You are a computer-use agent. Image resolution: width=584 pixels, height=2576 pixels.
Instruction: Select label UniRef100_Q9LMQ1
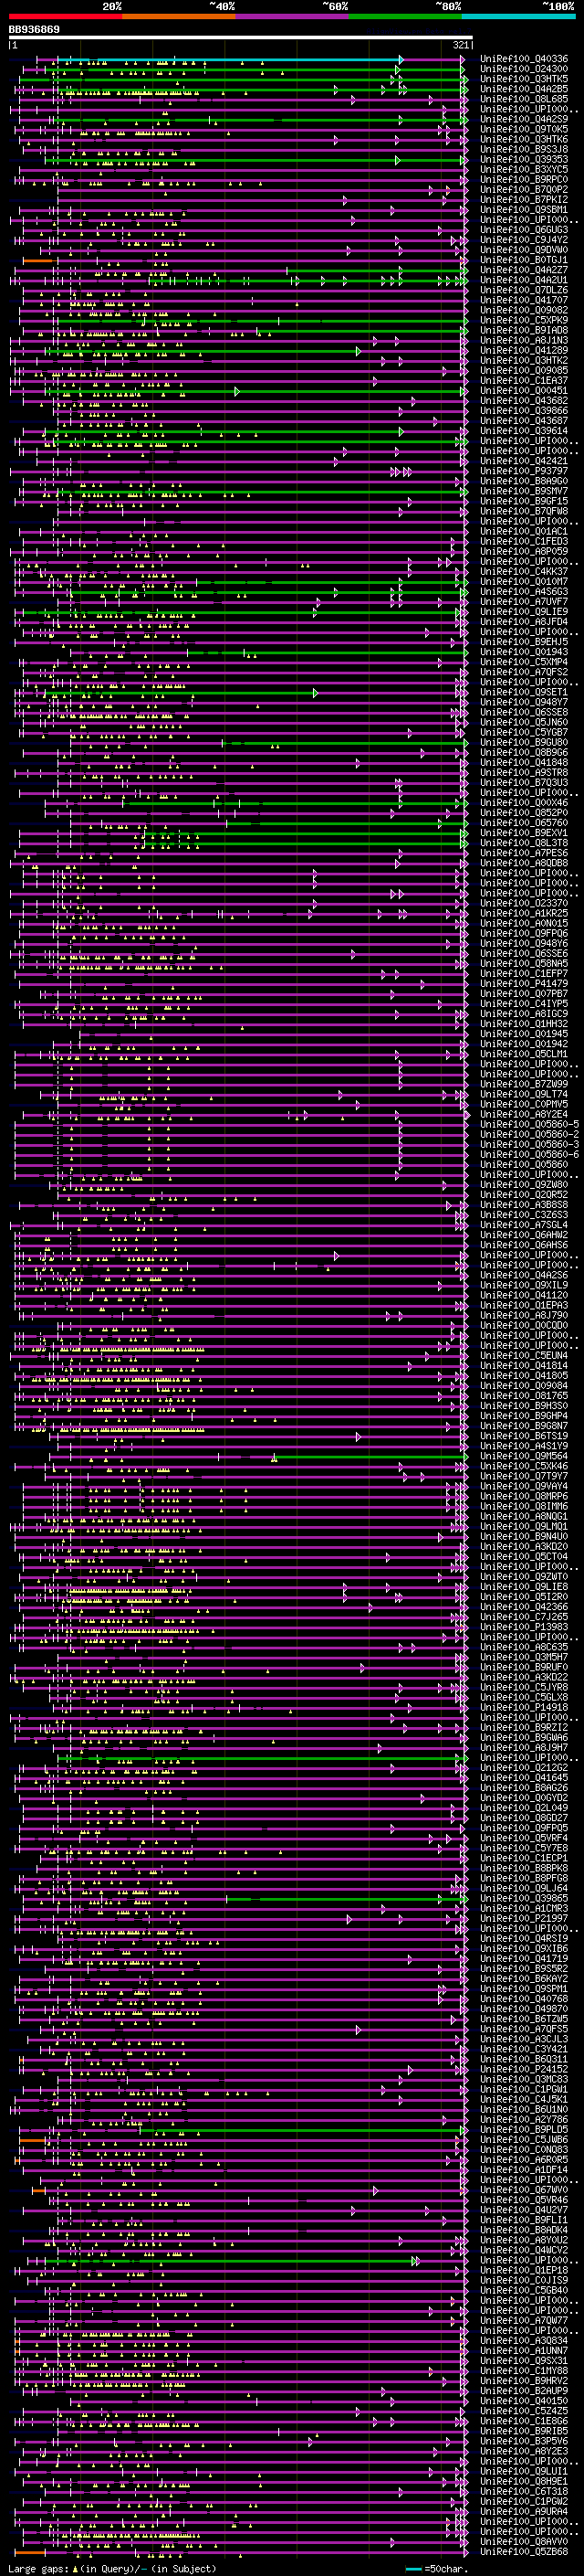pos(523,1526)
